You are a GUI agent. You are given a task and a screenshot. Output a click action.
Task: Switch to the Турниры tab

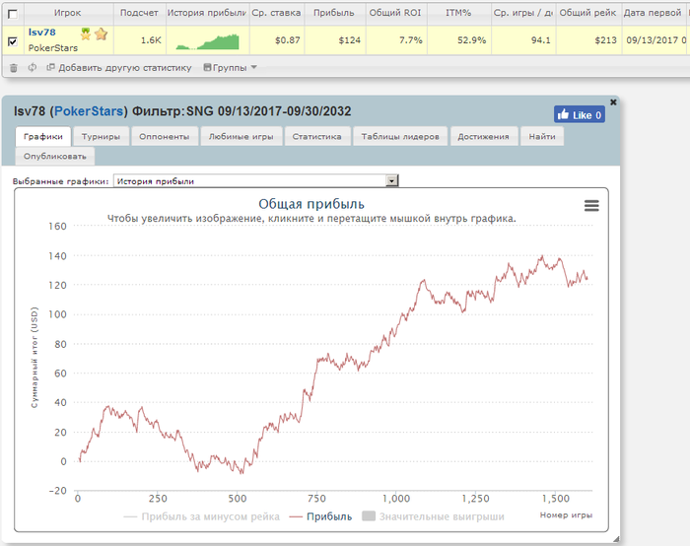point(101,137)
